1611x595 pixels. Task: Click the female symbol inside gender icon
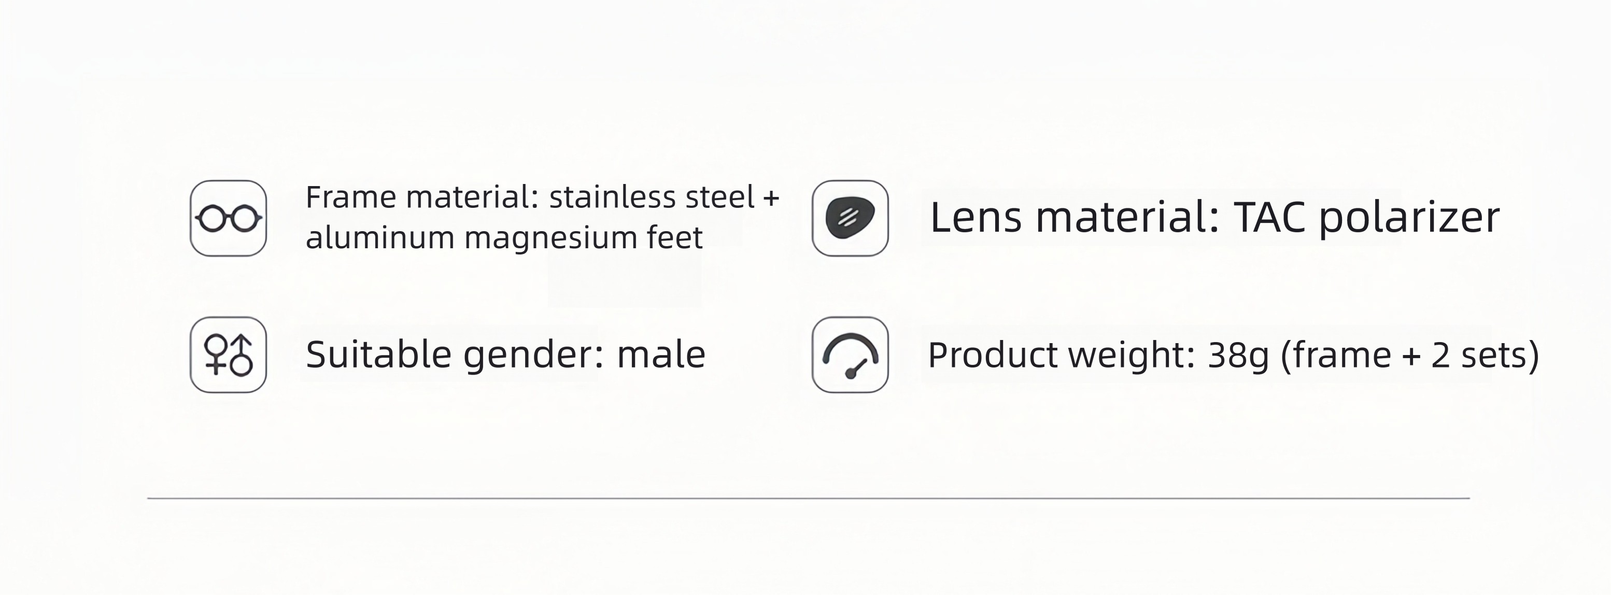point(216,354)
